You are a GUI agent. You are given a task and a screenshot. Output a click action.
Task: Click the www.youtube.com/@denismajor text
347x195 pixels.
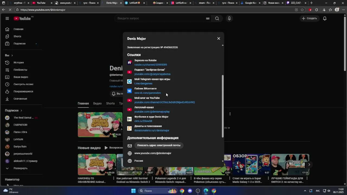153,153
